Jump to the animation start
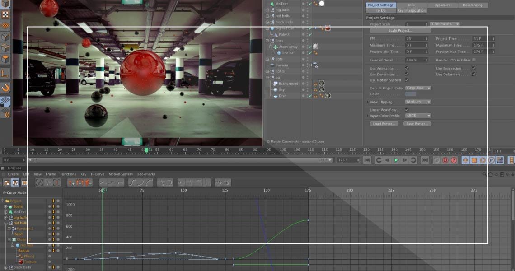Screen dimensions: 515x271 coord(367,160)
